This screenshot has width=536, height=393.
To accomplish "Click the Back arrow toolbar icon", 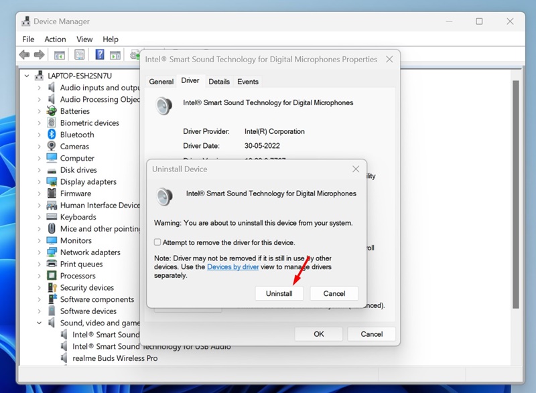I will tap(24, 55).
